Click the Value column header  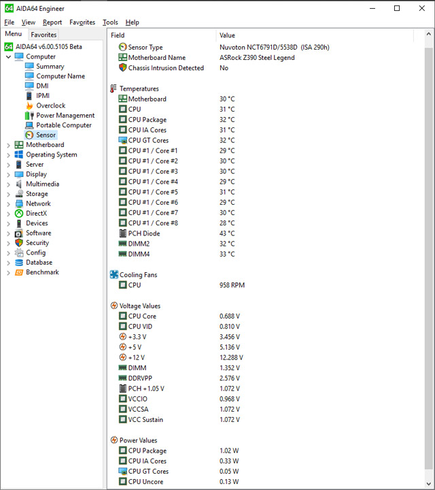click(x=315, y=35)
